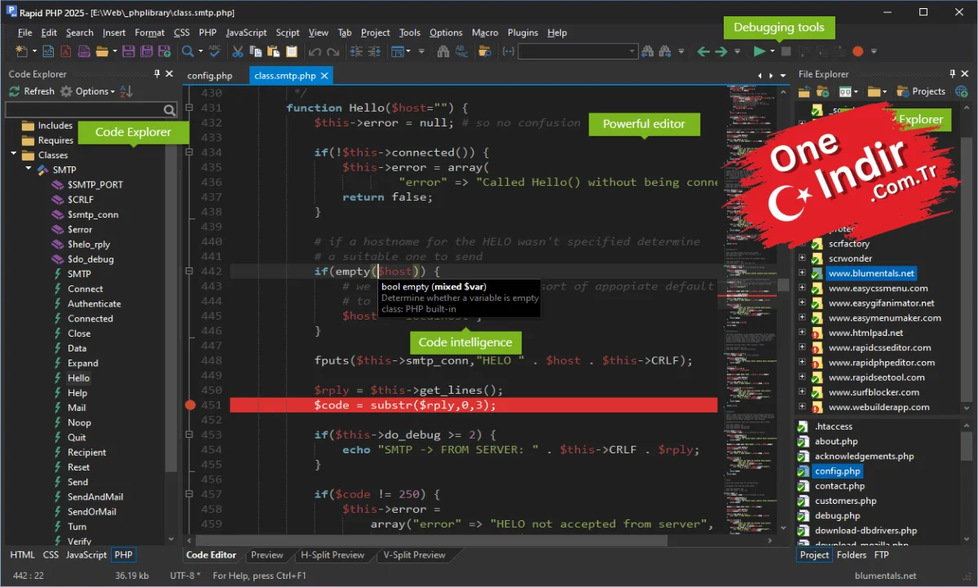Click the Find magnifier icon

pyautogui.click(x=187, y=51)
